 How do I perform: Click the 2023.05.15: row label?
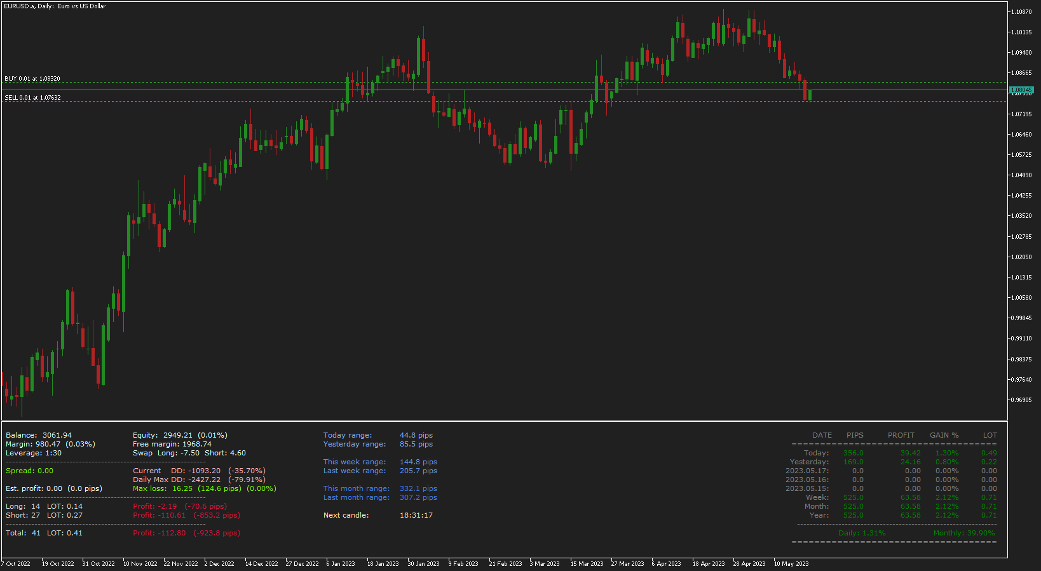coord(807,489)
